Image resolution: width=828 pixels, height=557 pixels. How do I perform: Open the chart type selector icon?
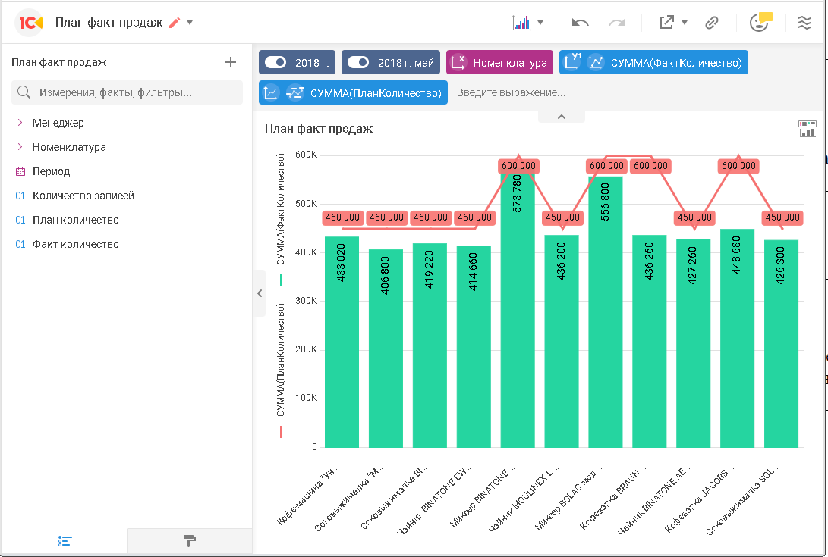pyautogui.click(x=521, y=23)
